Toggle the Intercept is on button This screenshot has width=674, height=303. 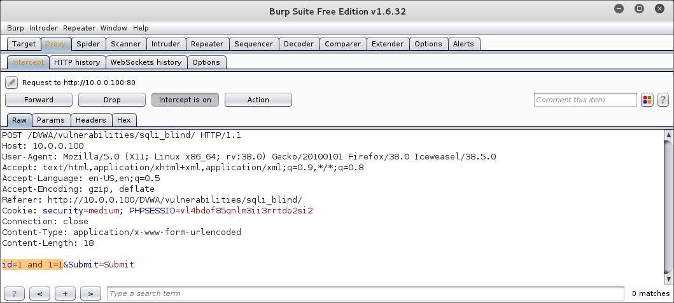185,100
